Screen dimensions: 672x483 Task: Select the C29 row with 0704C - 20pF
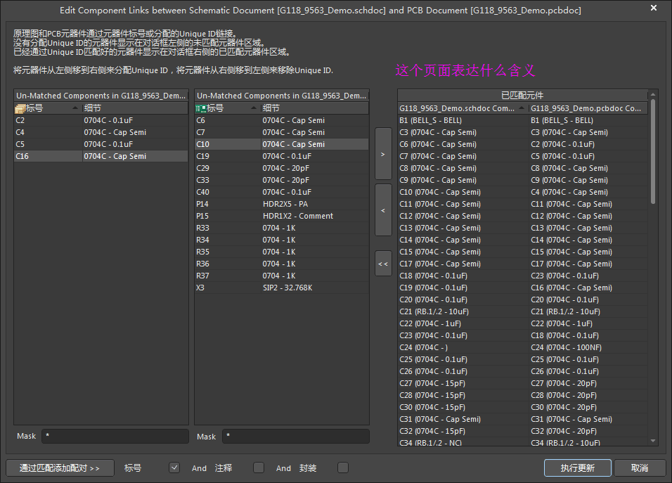click(x=282, y=169)
